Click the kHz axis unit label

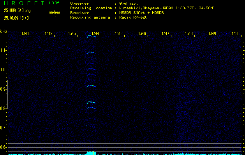pos(4,31)
